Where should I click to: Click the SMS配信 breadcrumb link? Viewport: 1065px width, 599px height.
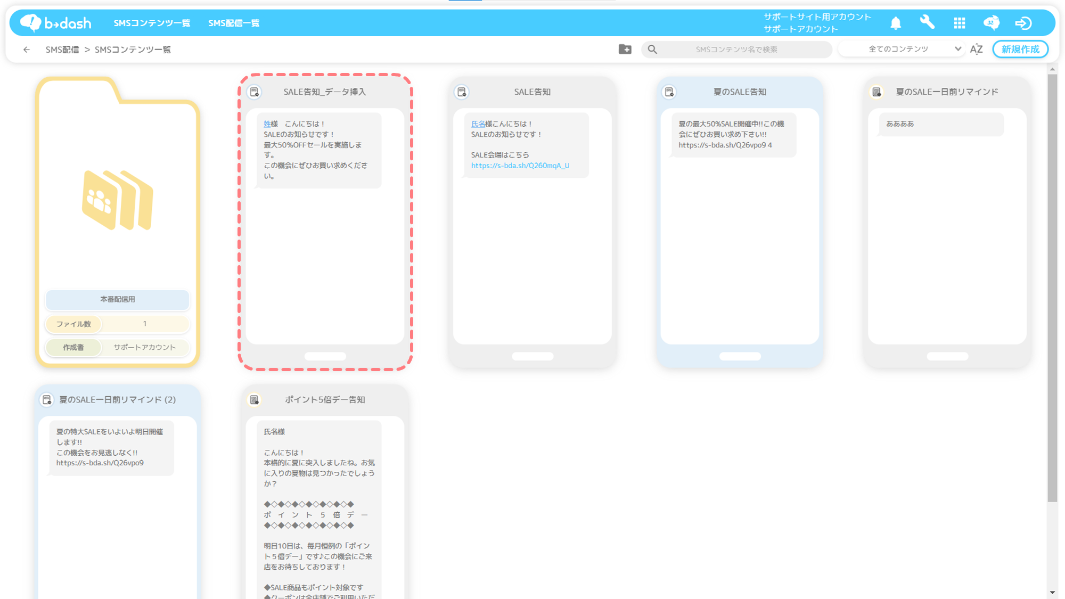pos(62,50)
